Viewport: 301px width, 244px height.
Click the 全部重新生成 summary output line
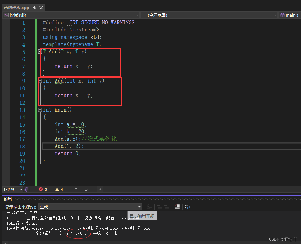tap(76, 234)
